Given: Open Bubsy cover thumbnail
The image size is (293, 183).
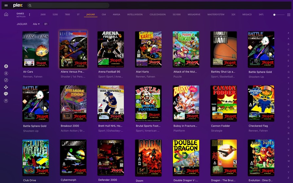Looking at the screenshot, I should (x=186, y=103).
